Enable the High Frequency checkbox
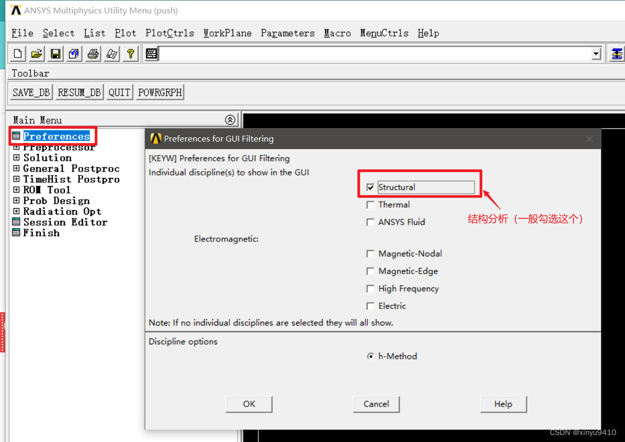 370,289
